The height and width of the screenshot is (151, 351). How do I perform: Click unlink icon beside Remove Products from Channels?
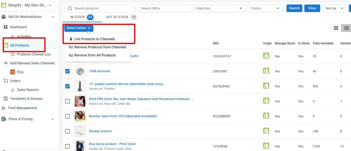pos(71,47)
